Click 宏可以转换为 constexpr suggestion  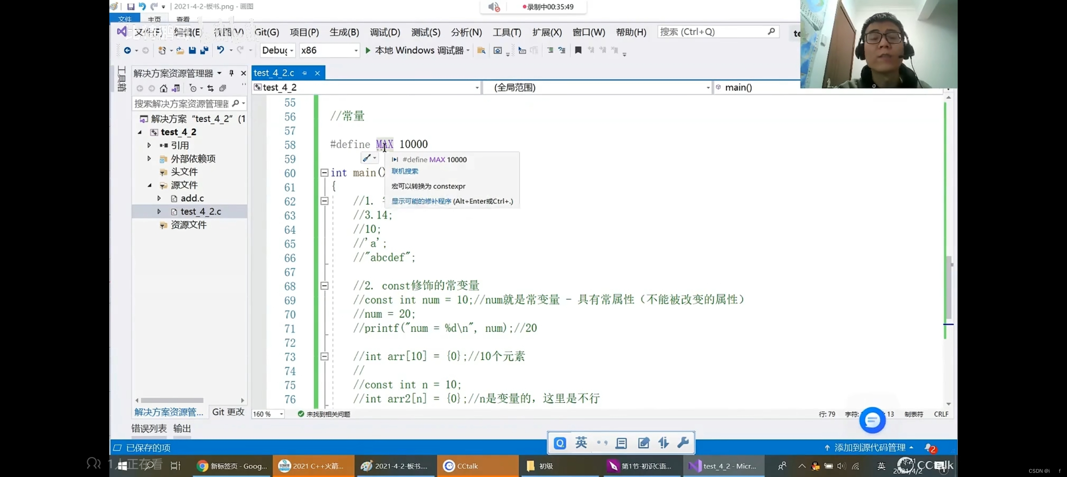pos(429,186)
